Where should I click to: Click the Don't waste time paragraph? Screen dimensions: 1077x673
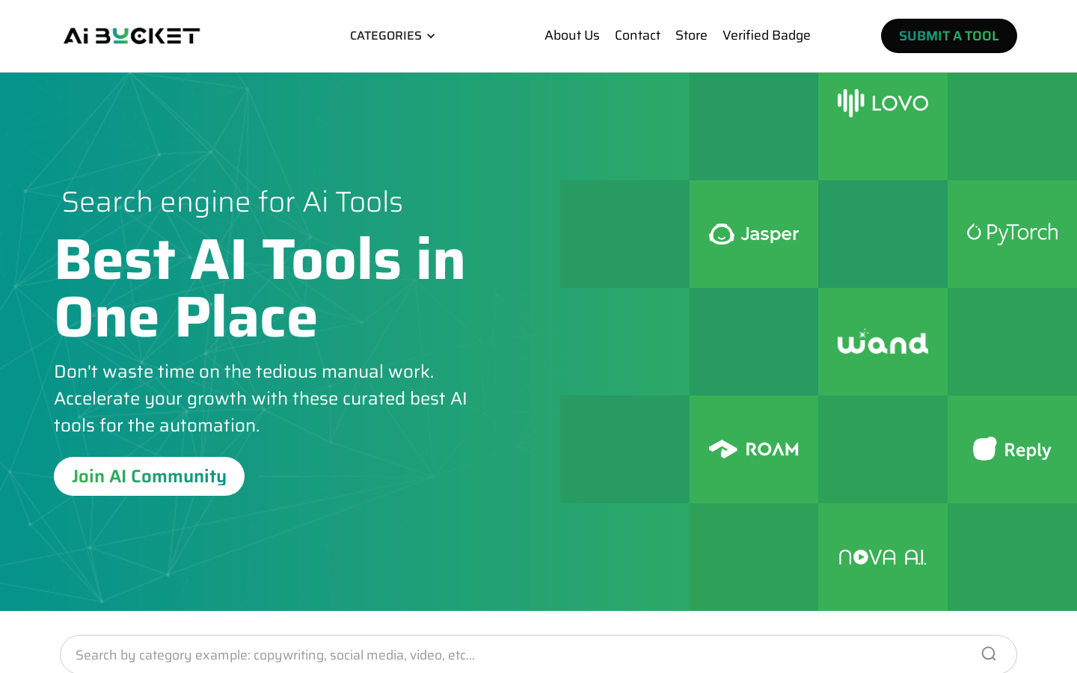click(x=260, y=399)
